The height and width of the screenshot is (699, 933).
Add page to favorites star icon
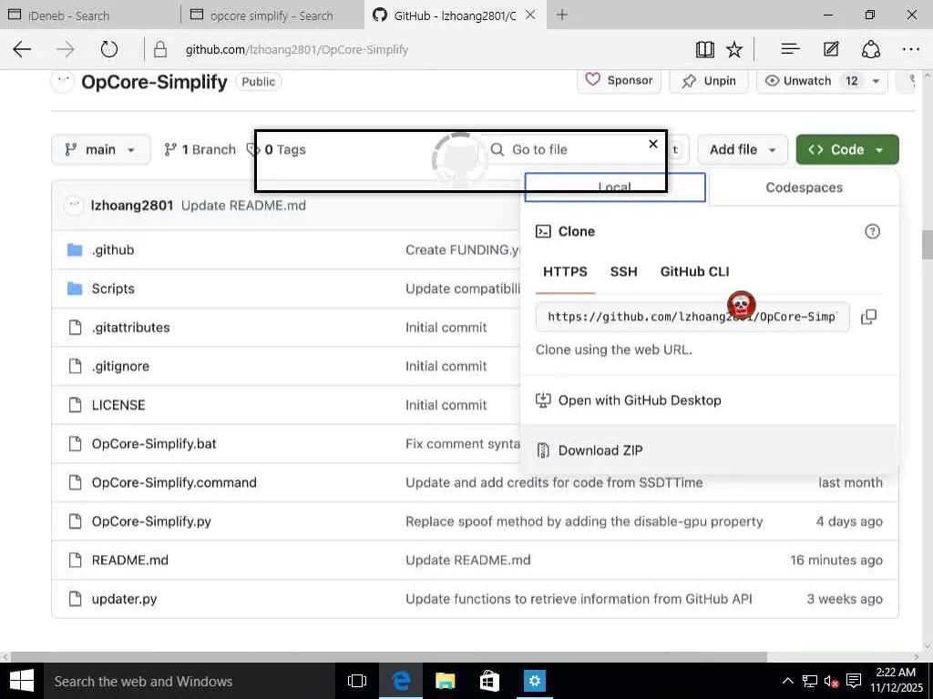tap(734, 49)
